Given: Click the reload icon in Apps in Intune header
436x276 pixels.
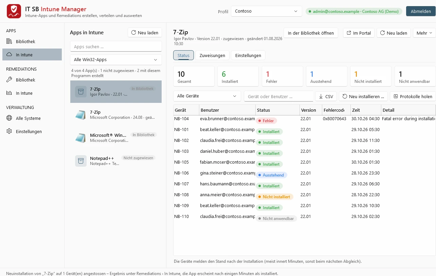Looking at the screenshot, I should coord(134,33).
